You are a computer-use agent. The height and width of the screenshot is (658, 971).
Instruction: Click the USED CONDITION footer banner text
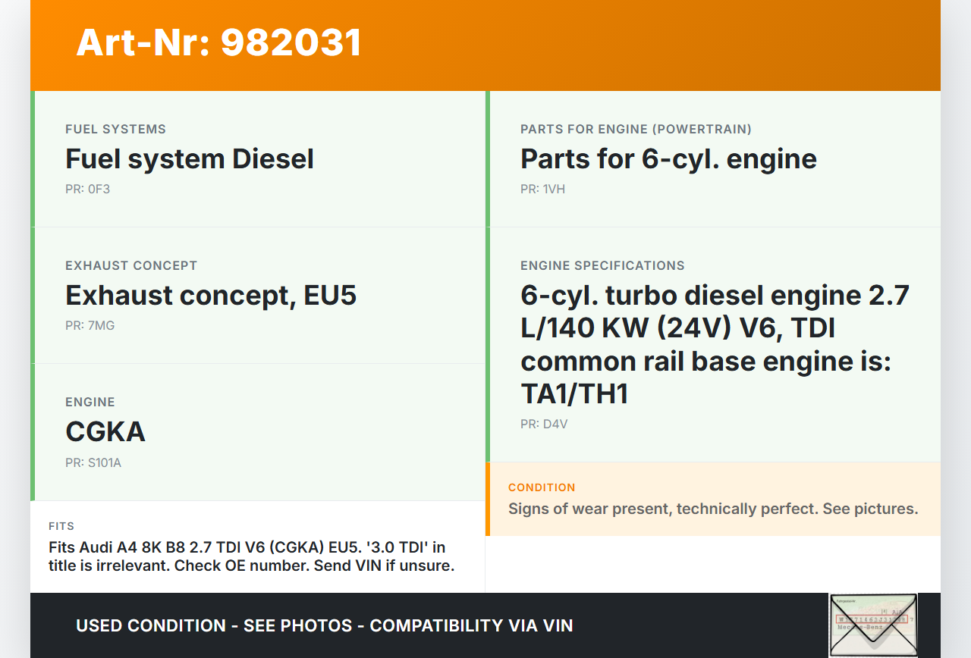[324, 625]
